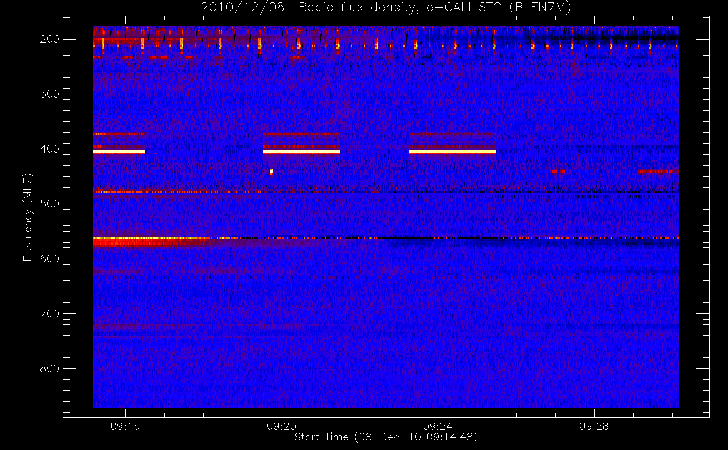Click the 200 frequency tick label
Screen dimensions: 728x450
click(50, 39)
